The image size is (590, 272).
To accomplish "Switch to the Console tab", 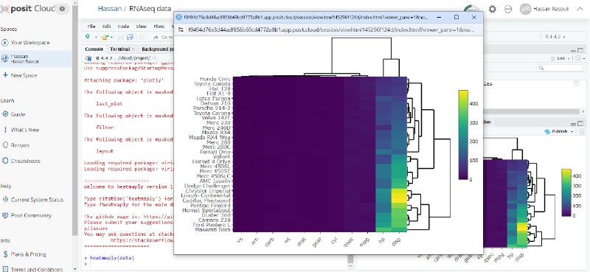I will coord(94,49).
